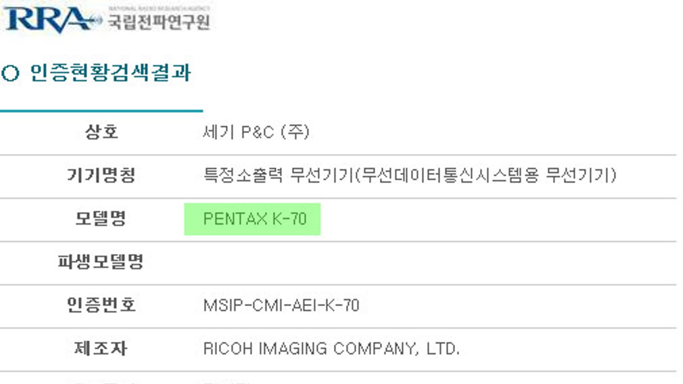Select certification number MSIP-CMI-AEI-K-70
The height and width of the screenshot is (384, 683).
[x=281, y=305]
